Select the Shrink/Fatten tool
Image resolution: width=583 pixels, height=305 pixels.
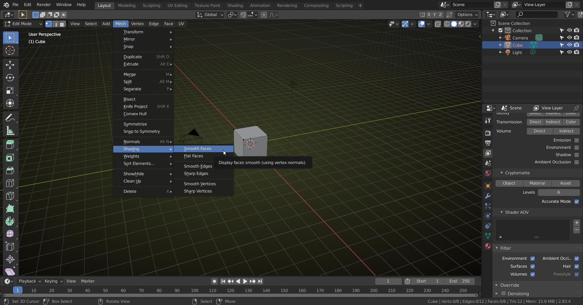(10, 260)
